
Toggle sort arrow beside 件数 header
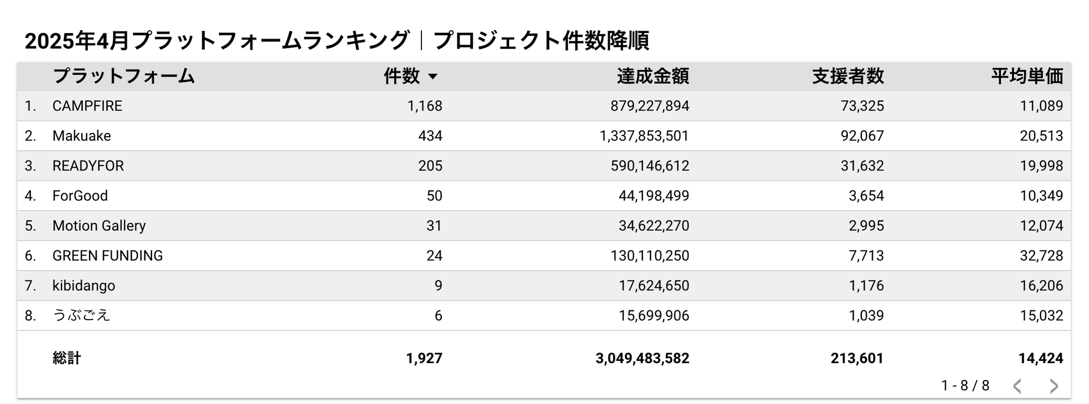(x=433, y=77)
